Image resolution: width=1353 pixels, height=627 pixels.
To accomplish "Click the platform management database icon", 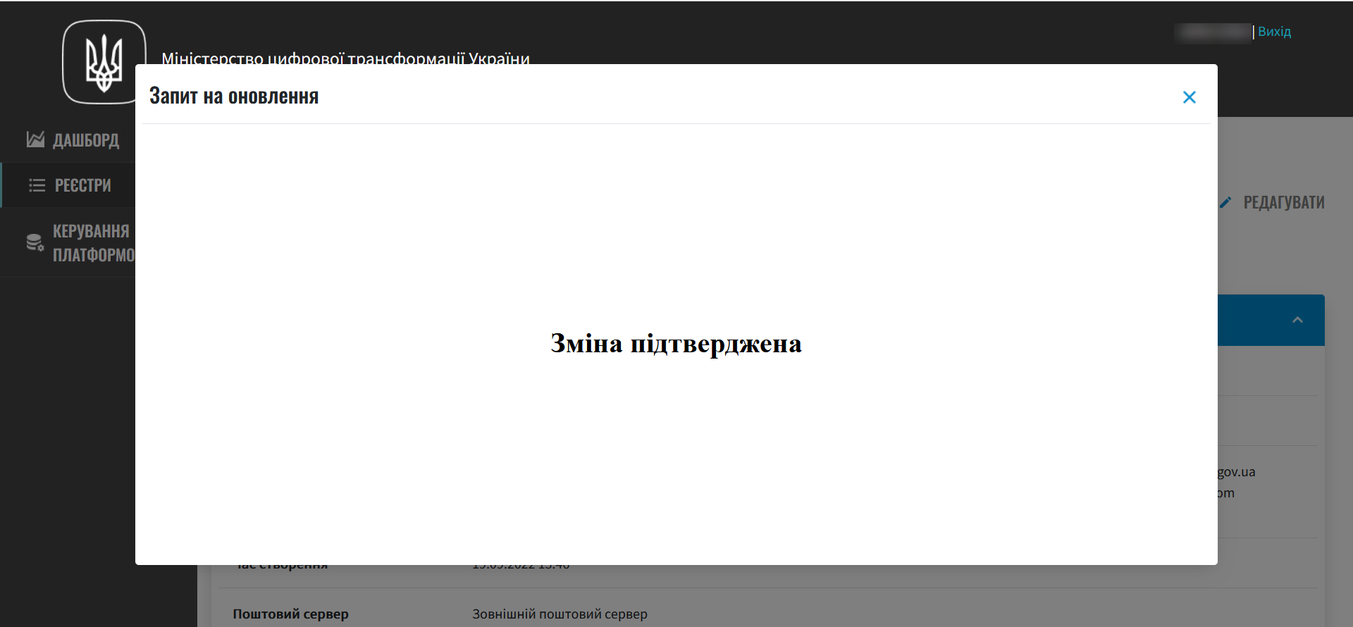I will [35, 242].
